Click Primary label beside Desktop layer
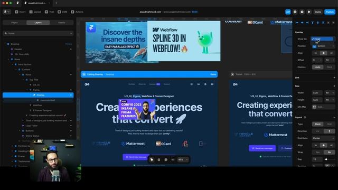 [69, 44]
